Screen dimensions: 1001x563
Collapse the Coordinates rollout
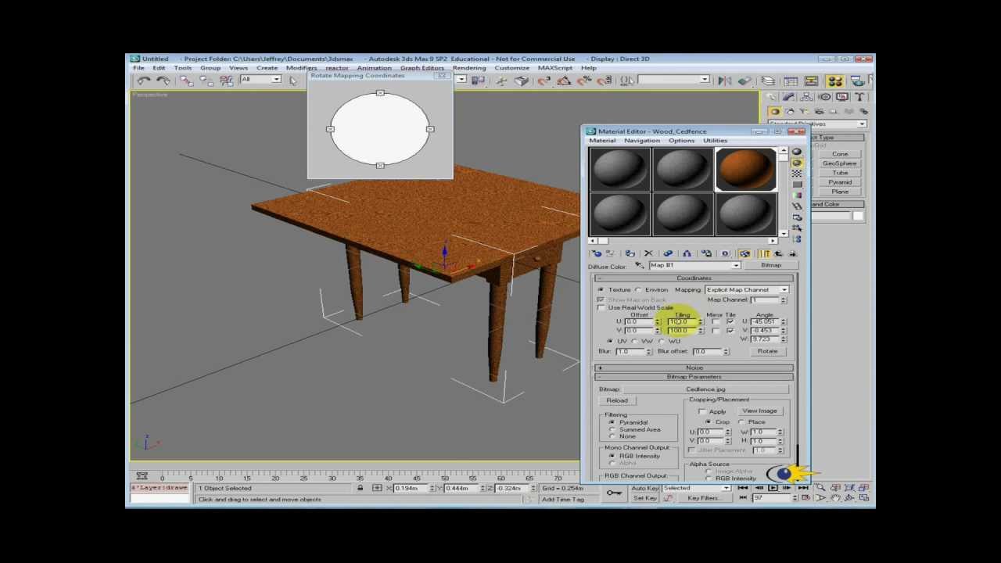pyautogui.click(x=694, y=278)
